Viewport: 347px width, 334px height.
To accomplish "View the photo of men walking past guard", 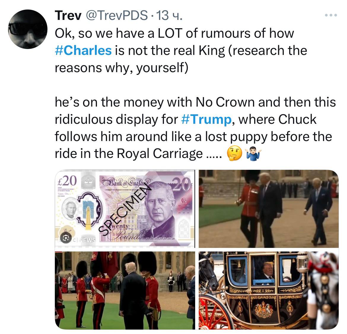I will point(269,209).
